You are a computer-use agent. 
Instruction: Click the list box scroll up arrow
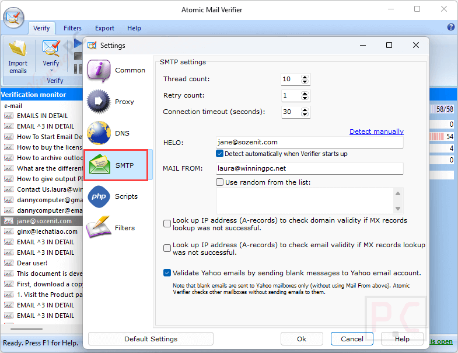click(398, 193)
